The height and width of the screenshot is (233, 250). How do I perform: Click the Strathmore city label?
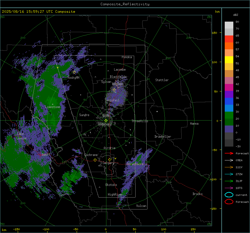coord(135,164)
